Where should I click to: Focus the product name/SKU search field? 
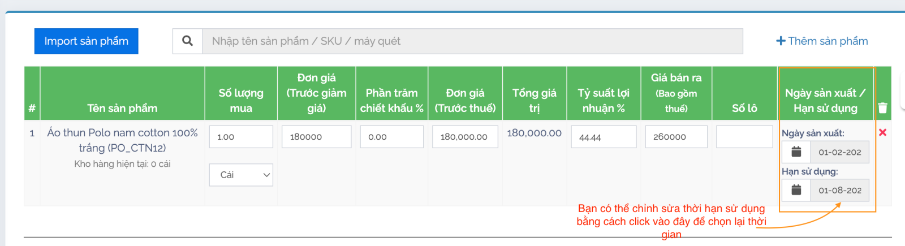(472, 41)
